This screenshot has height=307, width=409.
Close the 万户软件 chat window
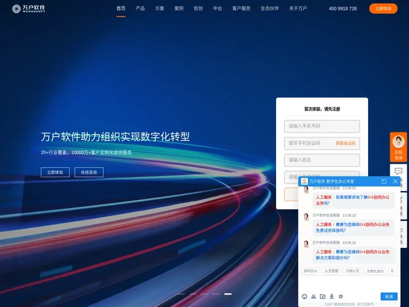(395, 181)
